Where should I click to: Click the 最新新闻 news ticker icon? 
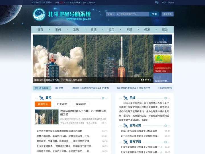36,88
